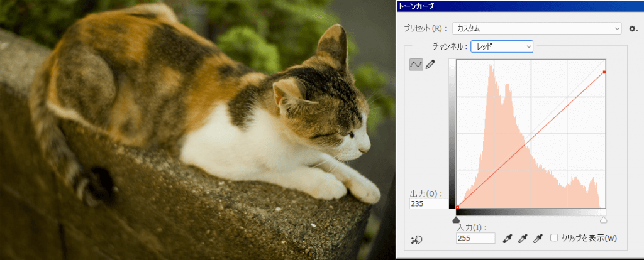Viewport: 644px width, 260px height.
Task: Select the black point slider triangle
Action: [456, 220]
